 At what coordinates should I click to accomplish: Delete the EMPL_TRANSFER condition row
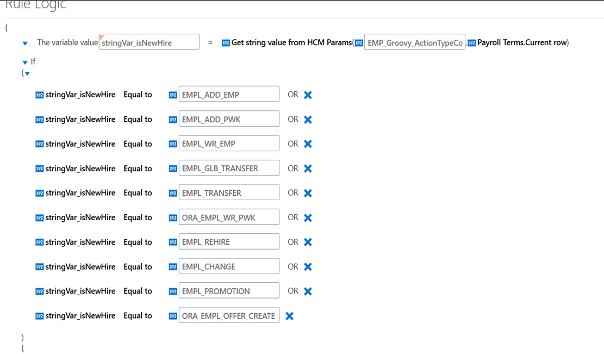click(308, 193)
